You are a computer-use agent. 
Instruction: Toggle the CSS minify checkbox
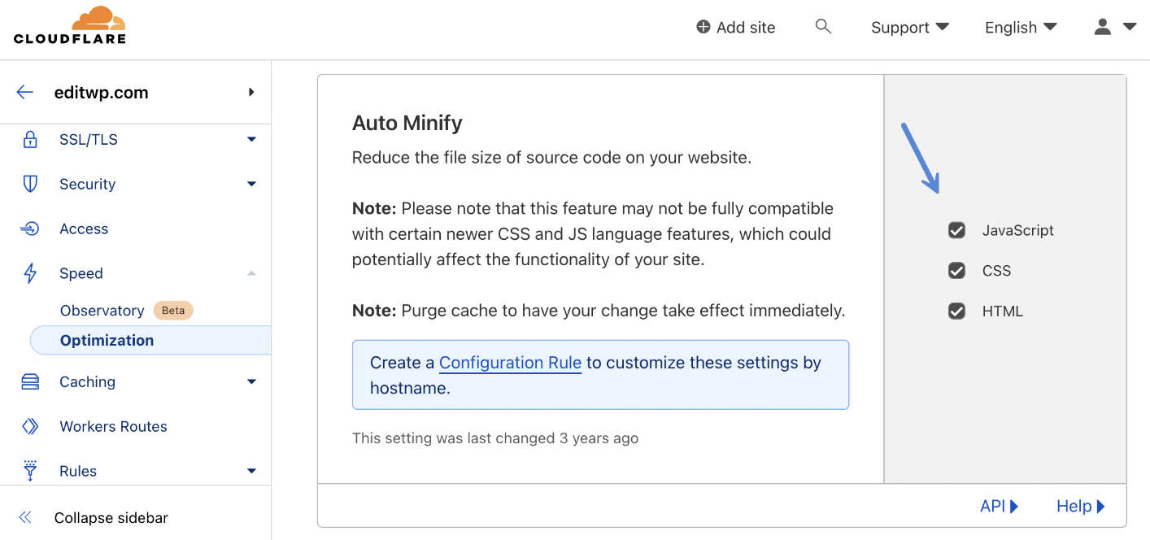tap(956, 270)
